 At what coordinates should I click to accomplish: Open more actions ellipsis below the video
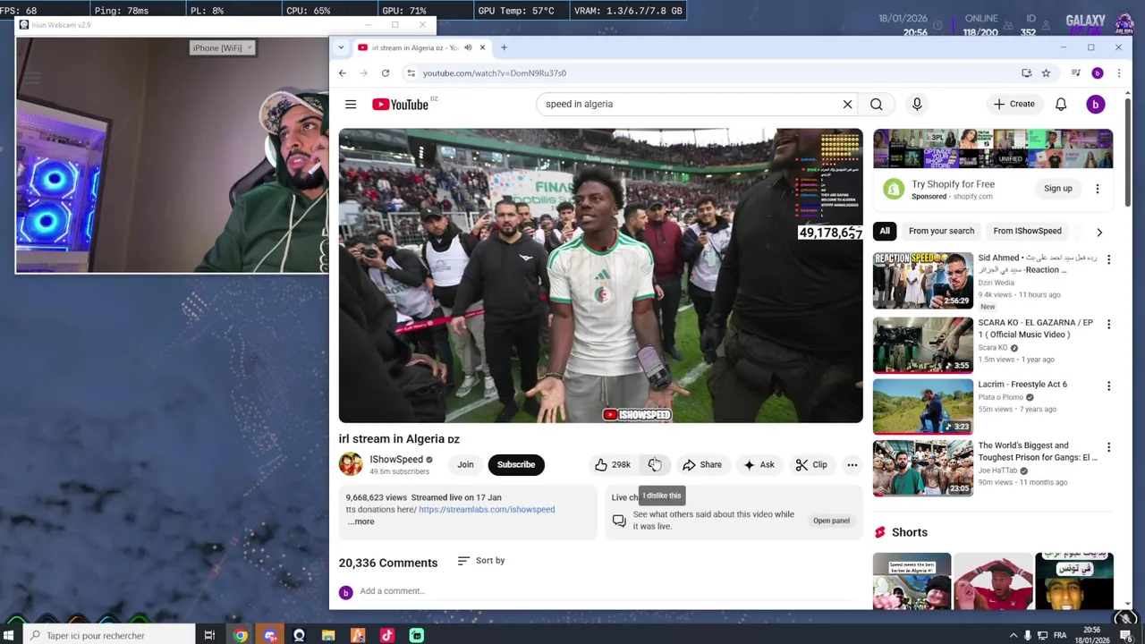tap(852, 464)
